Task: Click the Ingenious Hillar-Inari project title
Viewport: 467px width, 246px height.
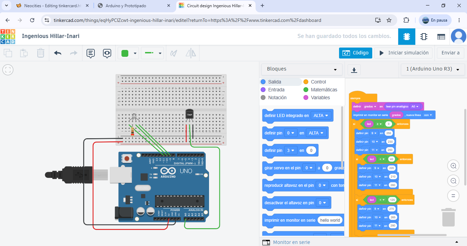Action: click(x=51, y=36)
